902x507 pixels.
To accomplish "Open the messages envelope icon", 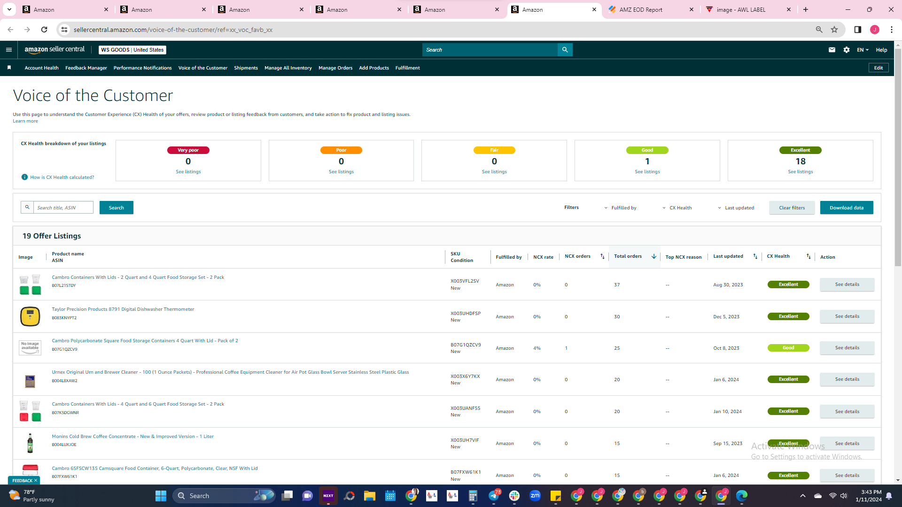I will pos(832,50).
